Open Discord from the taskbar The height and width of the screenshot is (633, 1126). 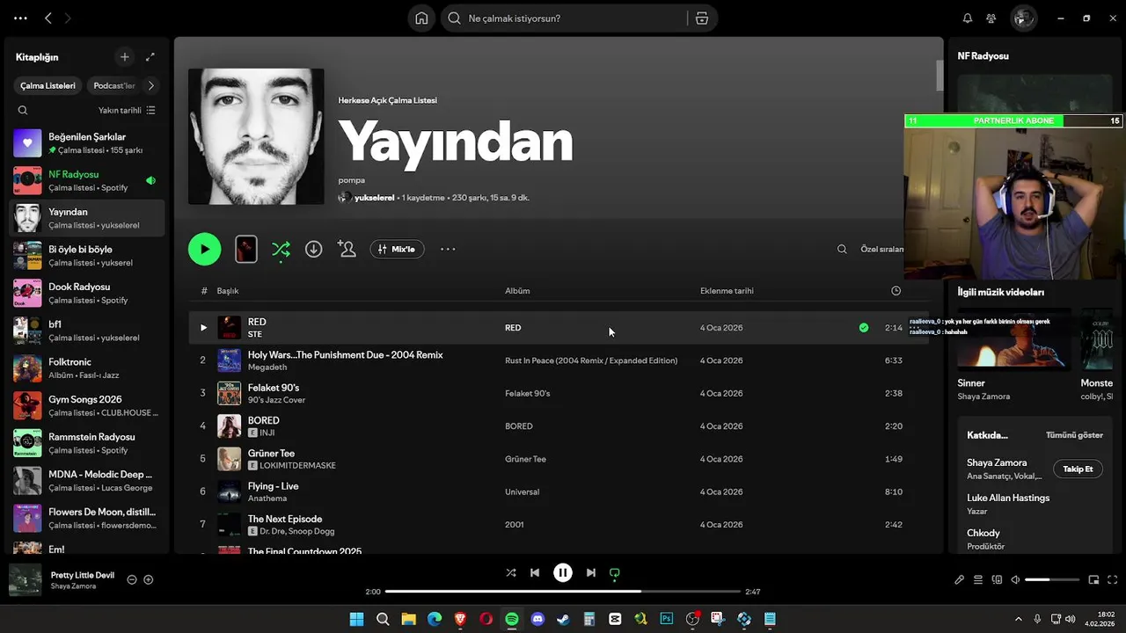coord(537,619)
